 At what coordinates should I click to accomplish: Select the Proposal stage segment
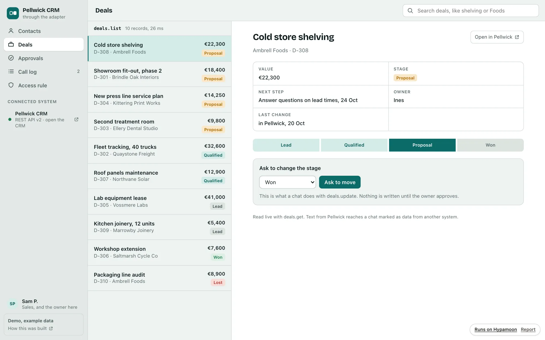pos(422,145)
